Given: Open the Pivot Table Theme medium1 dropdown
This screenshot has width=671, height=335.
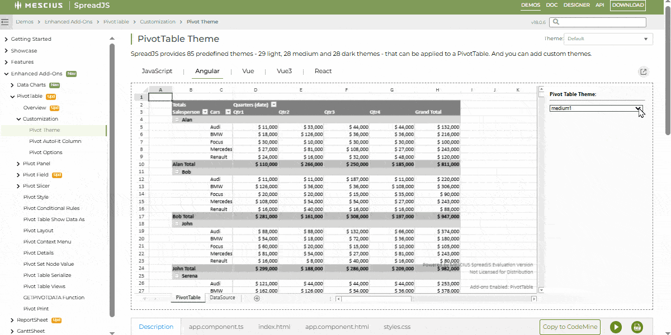Looking at the screenshot, I should pyautogui.click(x=596, y=108).
